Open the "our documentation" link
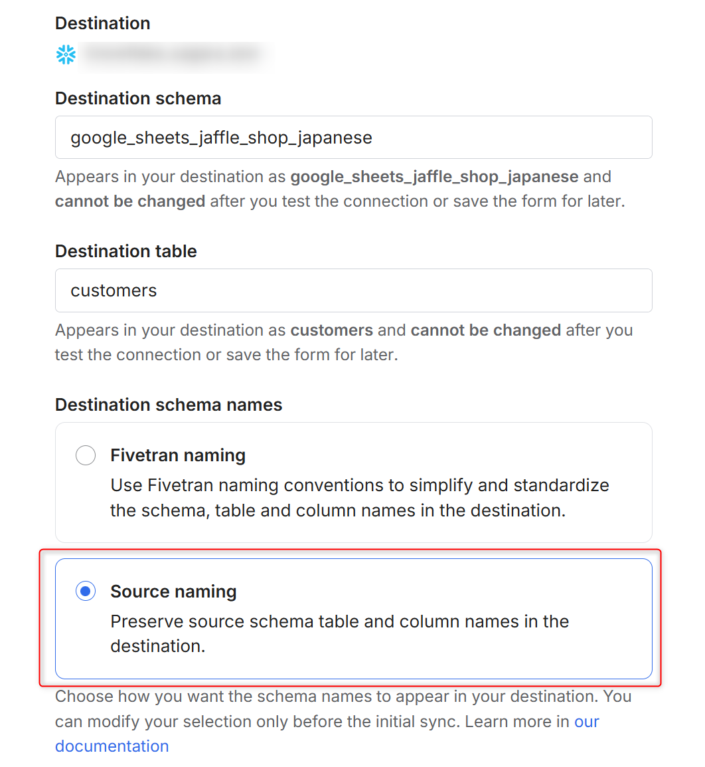Image resolution: width=705 pixels, height=767 pixels. pos(112,746)
